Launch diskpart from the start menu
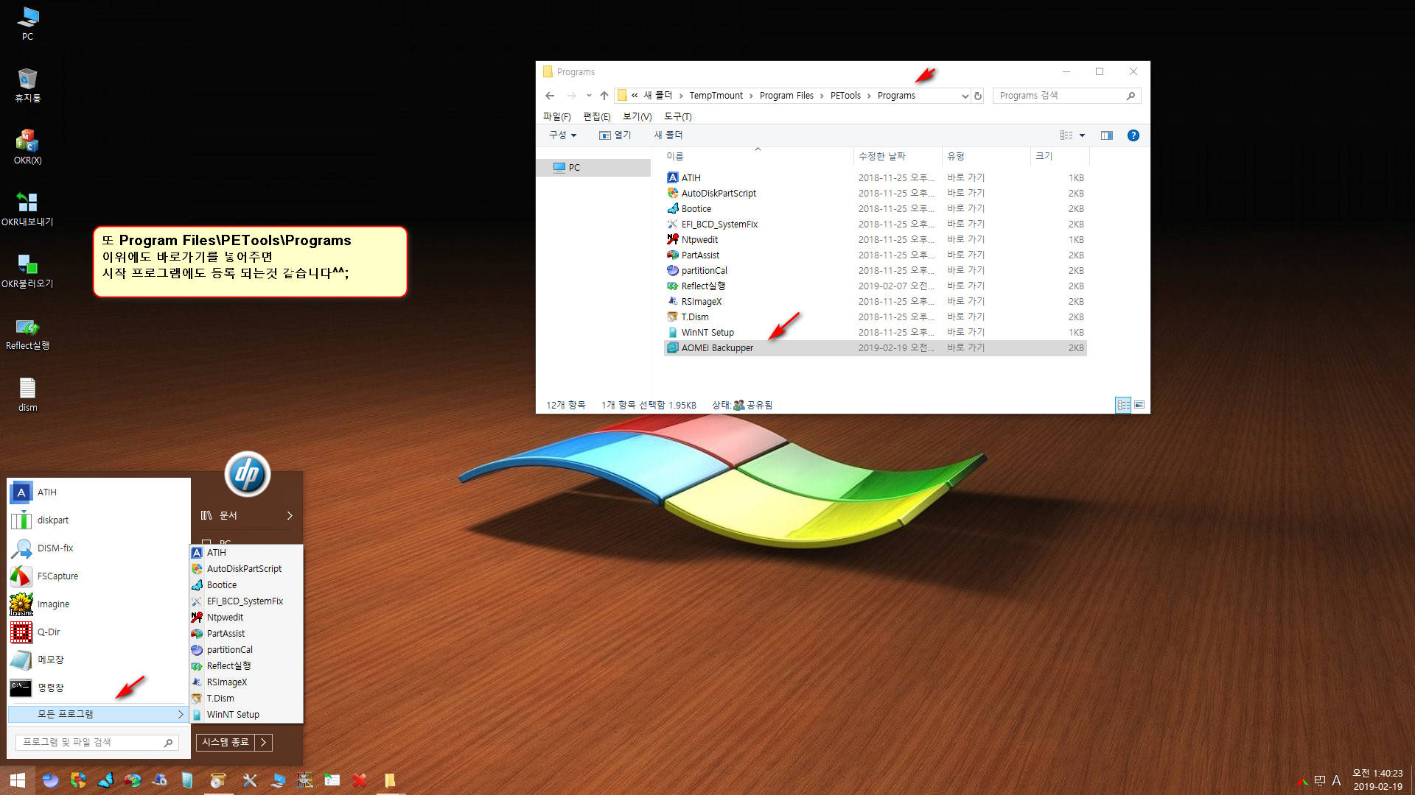 (x=99, y=520)
